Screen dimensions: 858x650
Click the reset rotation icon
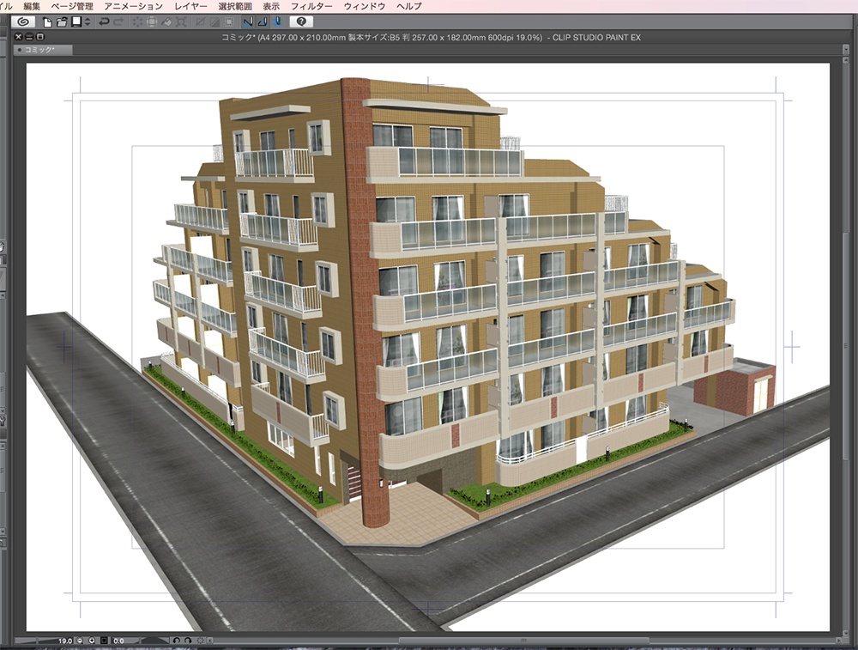[200, 641]
